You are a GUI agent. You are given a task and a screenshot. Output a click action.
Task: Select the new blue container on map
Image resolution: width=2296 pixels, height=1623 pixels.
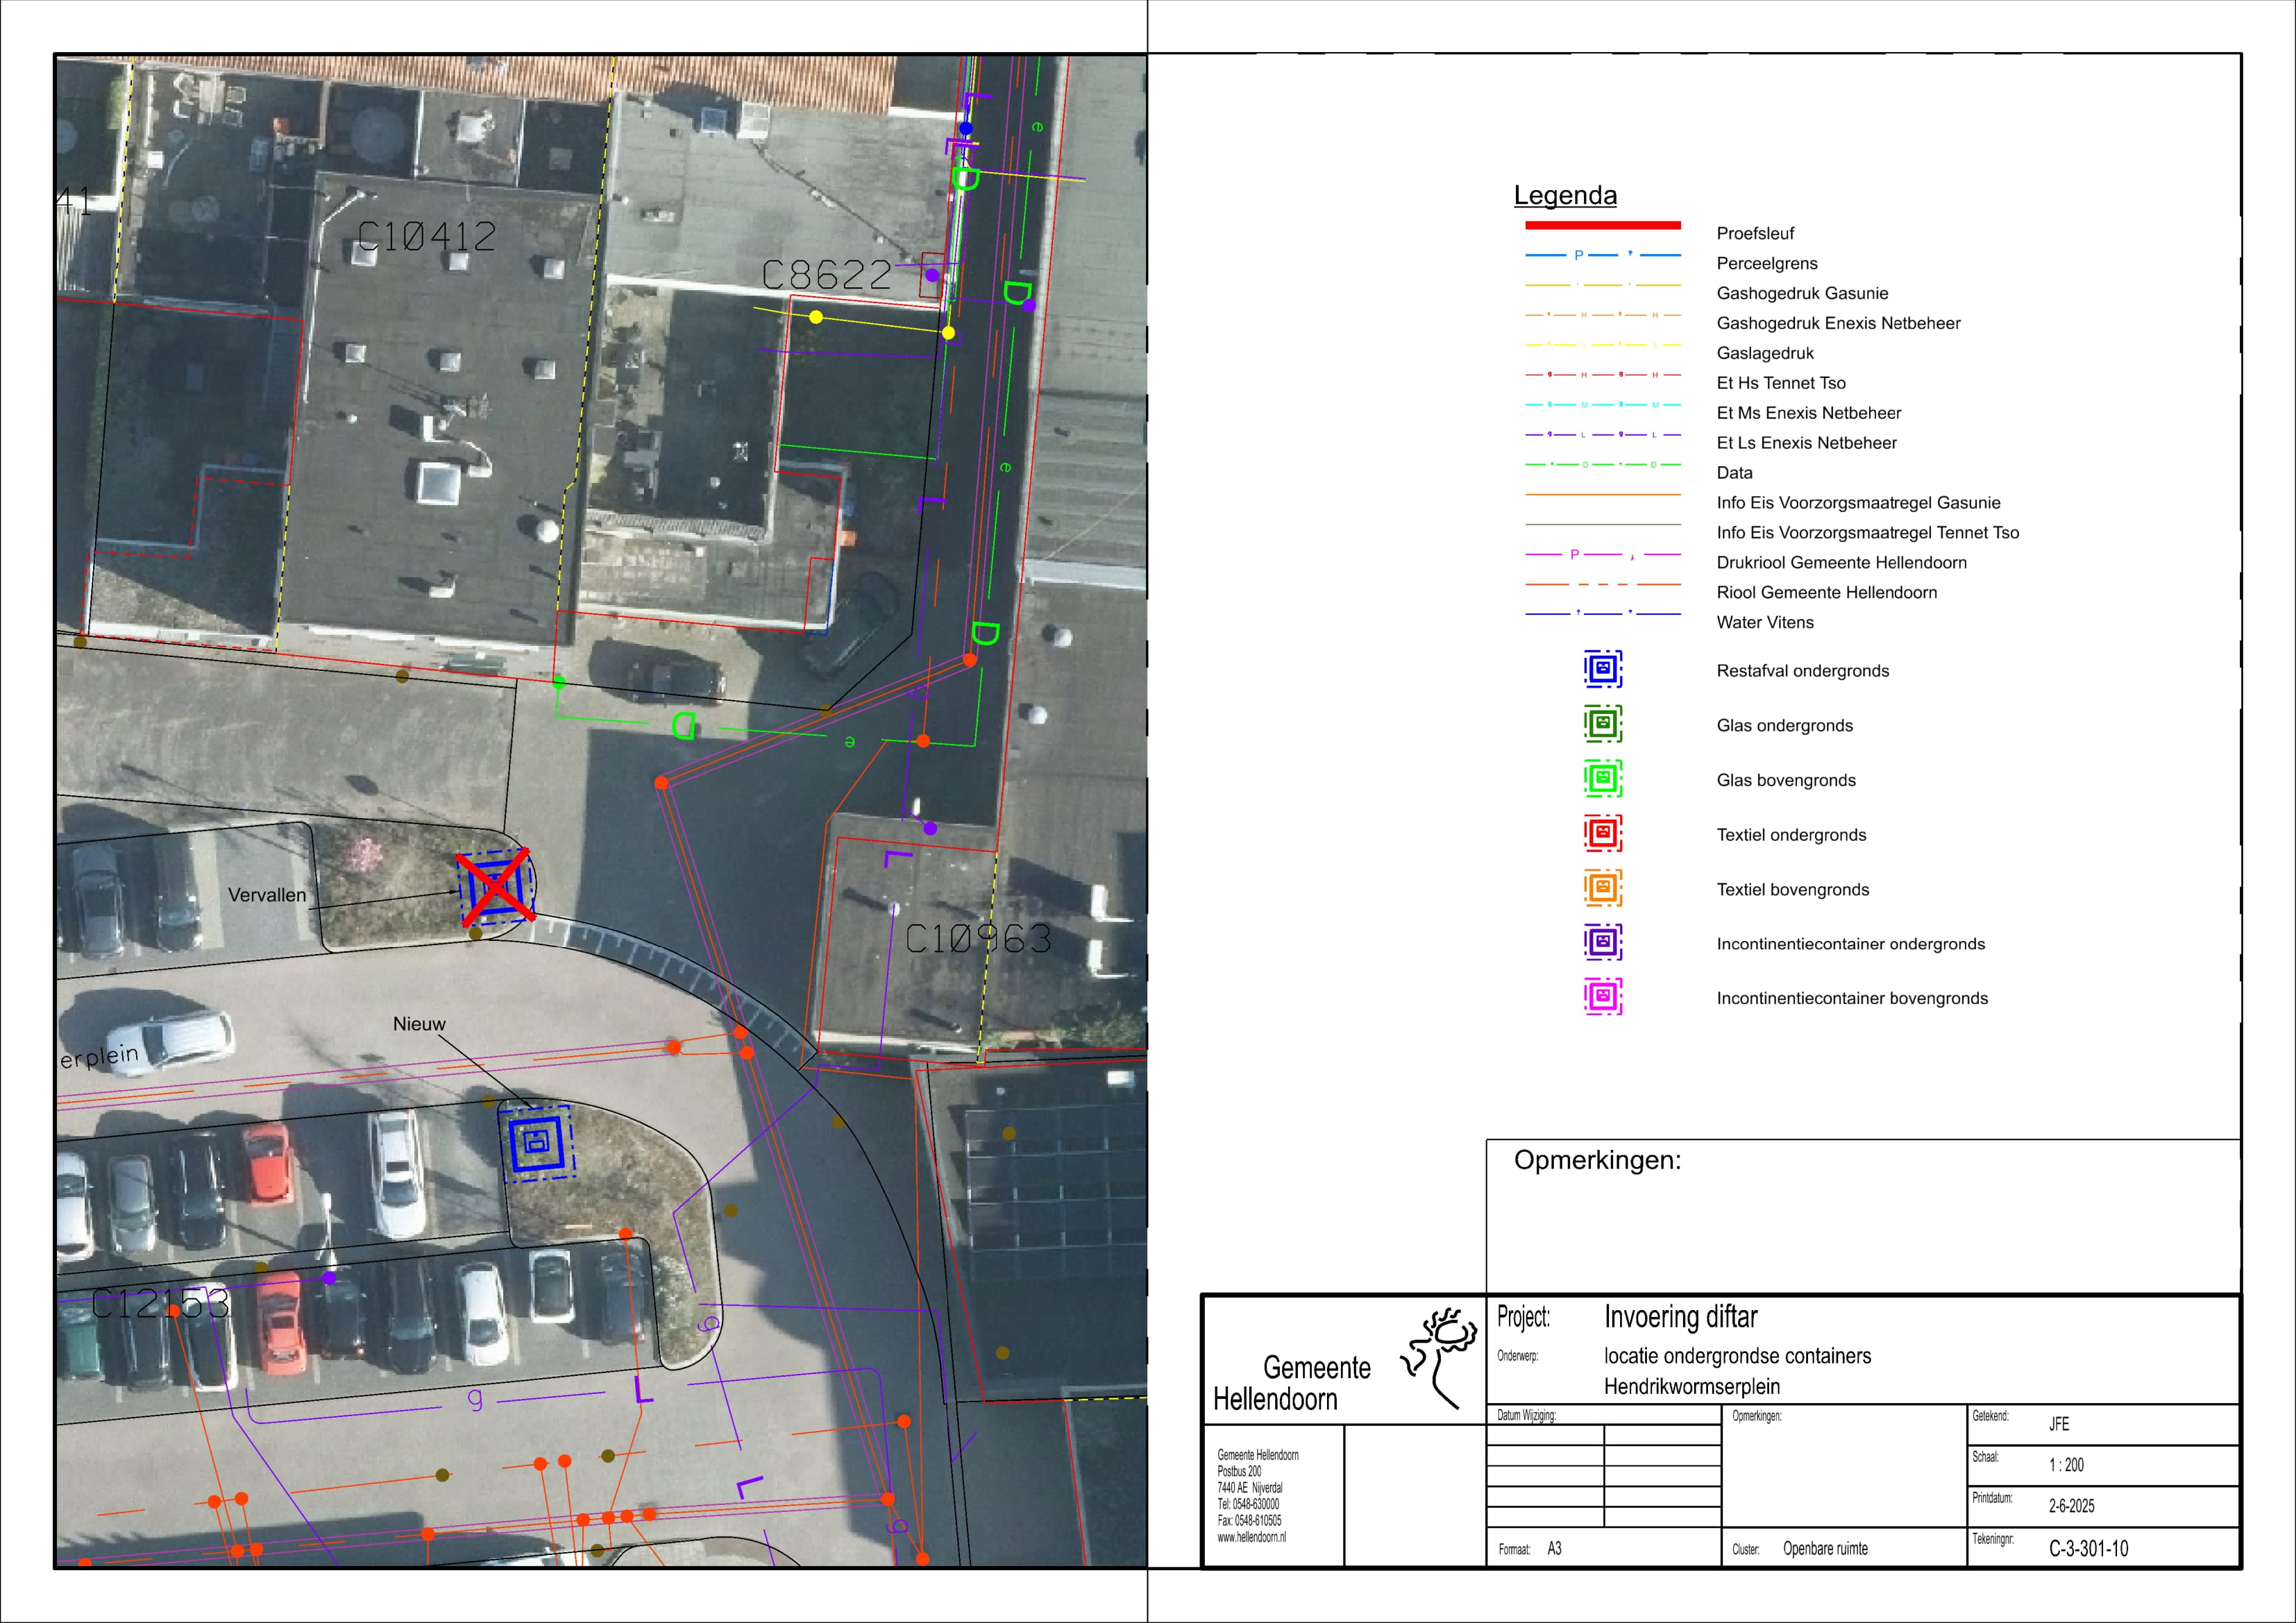coord(536,1143)
